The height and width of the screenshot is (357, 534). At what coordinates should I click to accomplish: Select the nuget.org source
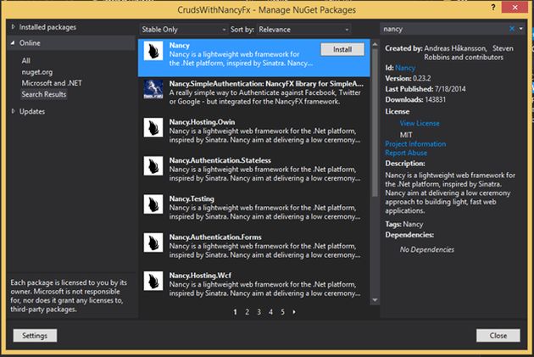37,72
